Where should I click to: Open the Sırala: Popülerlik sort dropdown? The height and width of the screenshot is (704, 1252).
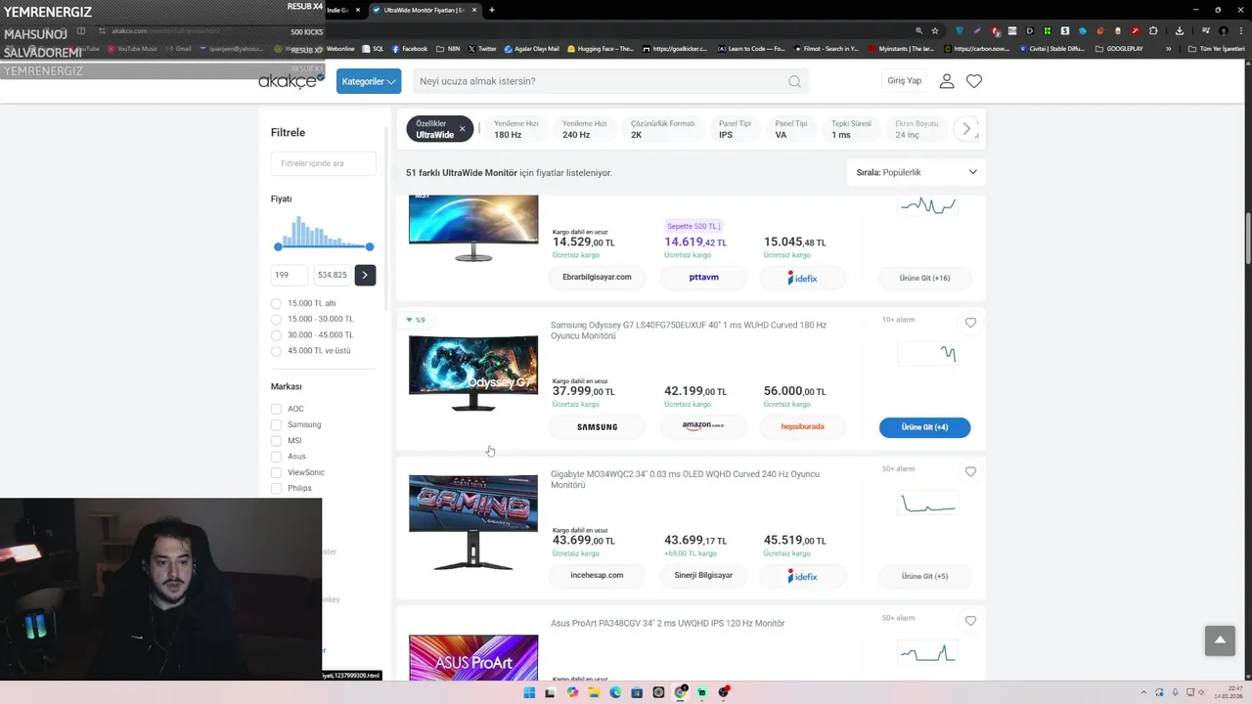(917, 172)
